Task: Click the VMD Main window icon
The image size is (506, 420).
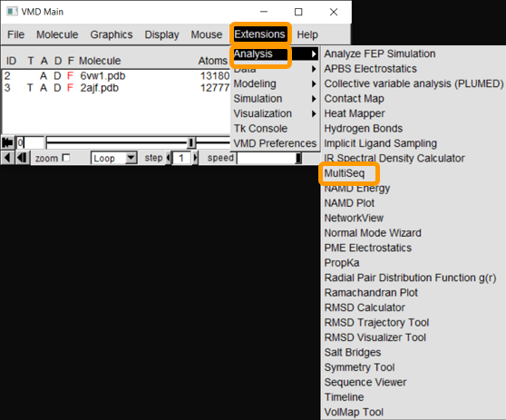Action: point(13,12)
